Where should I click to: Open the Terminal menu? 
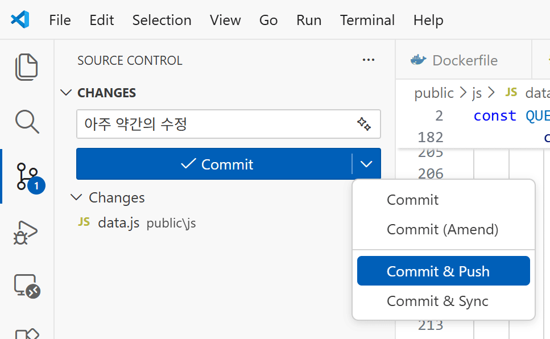[x=367, y=20]
